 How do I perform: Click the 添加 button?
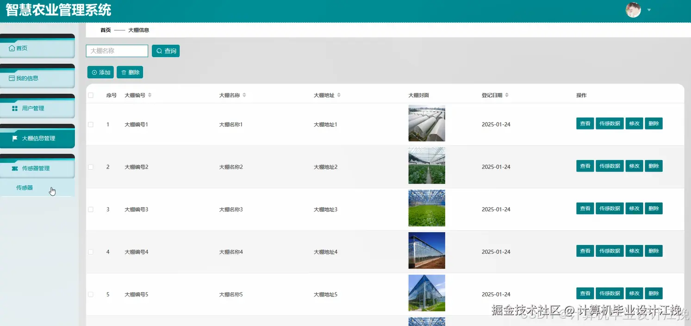tap(100, 72)
